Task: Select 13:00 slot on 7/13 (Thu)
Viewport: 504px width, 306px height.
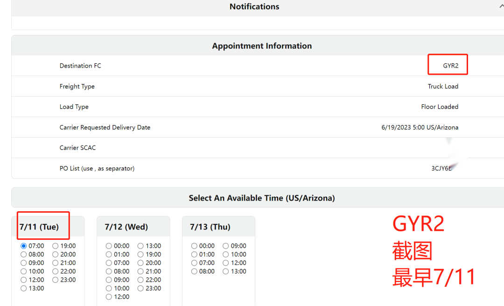Action: click(x=226, y=271)
